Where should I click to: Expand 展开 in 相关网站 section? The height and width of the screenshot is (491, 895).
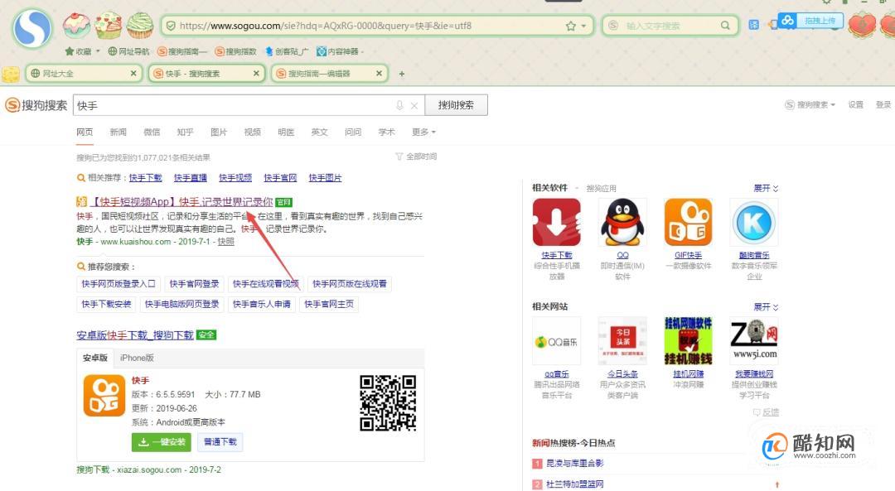click(766, 307)
